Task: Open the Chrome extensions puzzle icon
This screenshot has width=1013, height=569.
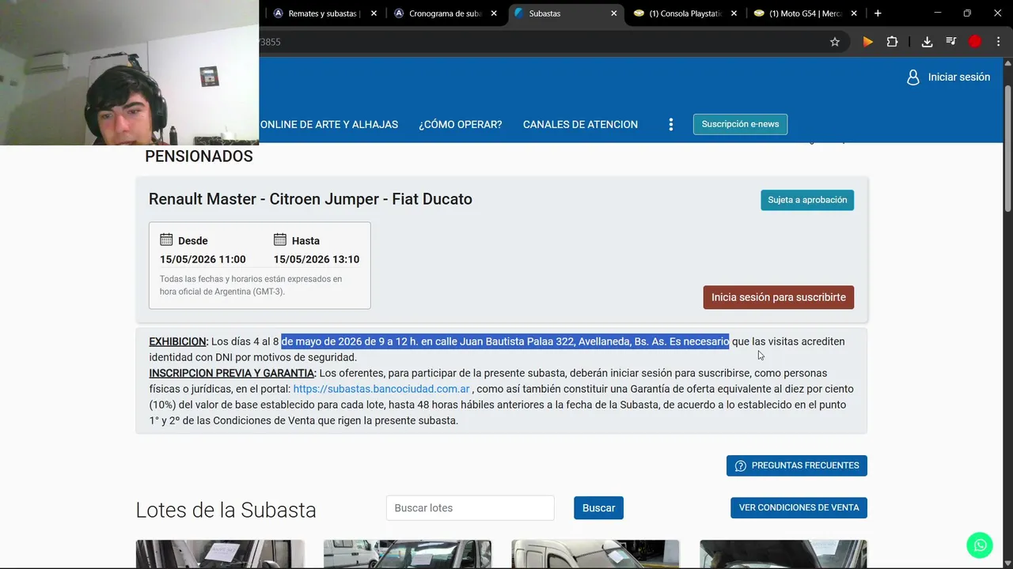Action: point(892,42)
